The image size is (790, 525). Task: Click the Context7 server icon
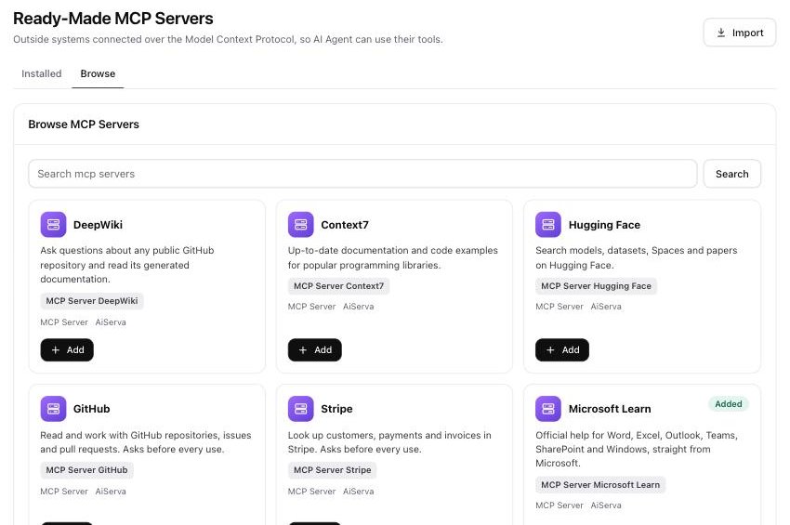point(301,225)
